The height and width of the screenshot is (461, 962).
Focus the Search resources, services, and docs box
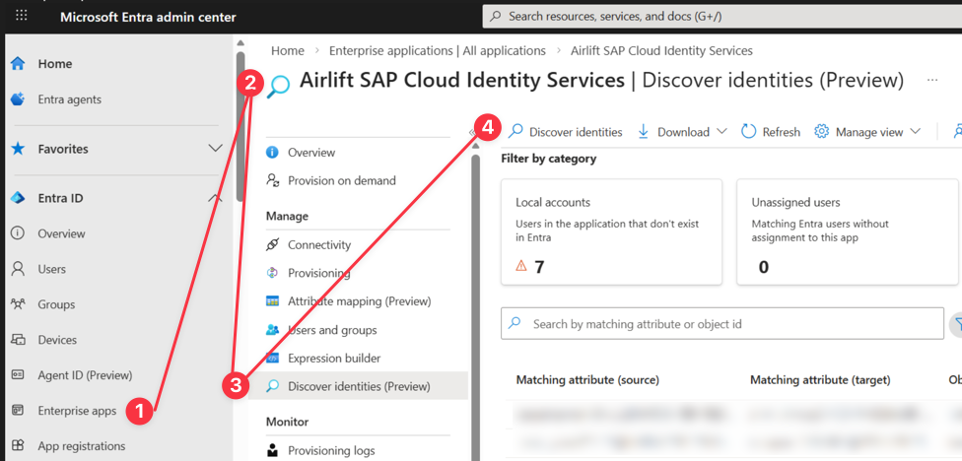722,16
